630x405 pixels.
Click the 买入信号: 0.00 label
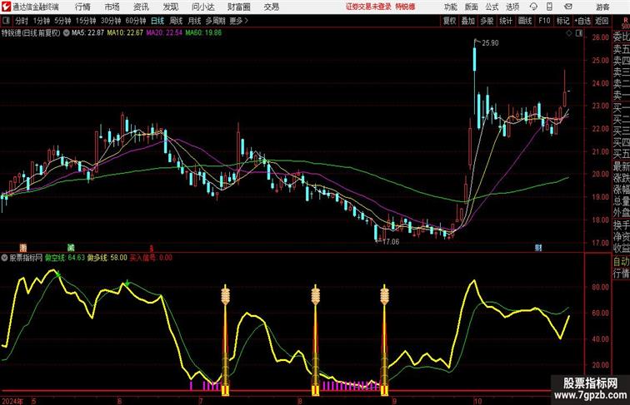pyautogui.click(x=151, y=258)
